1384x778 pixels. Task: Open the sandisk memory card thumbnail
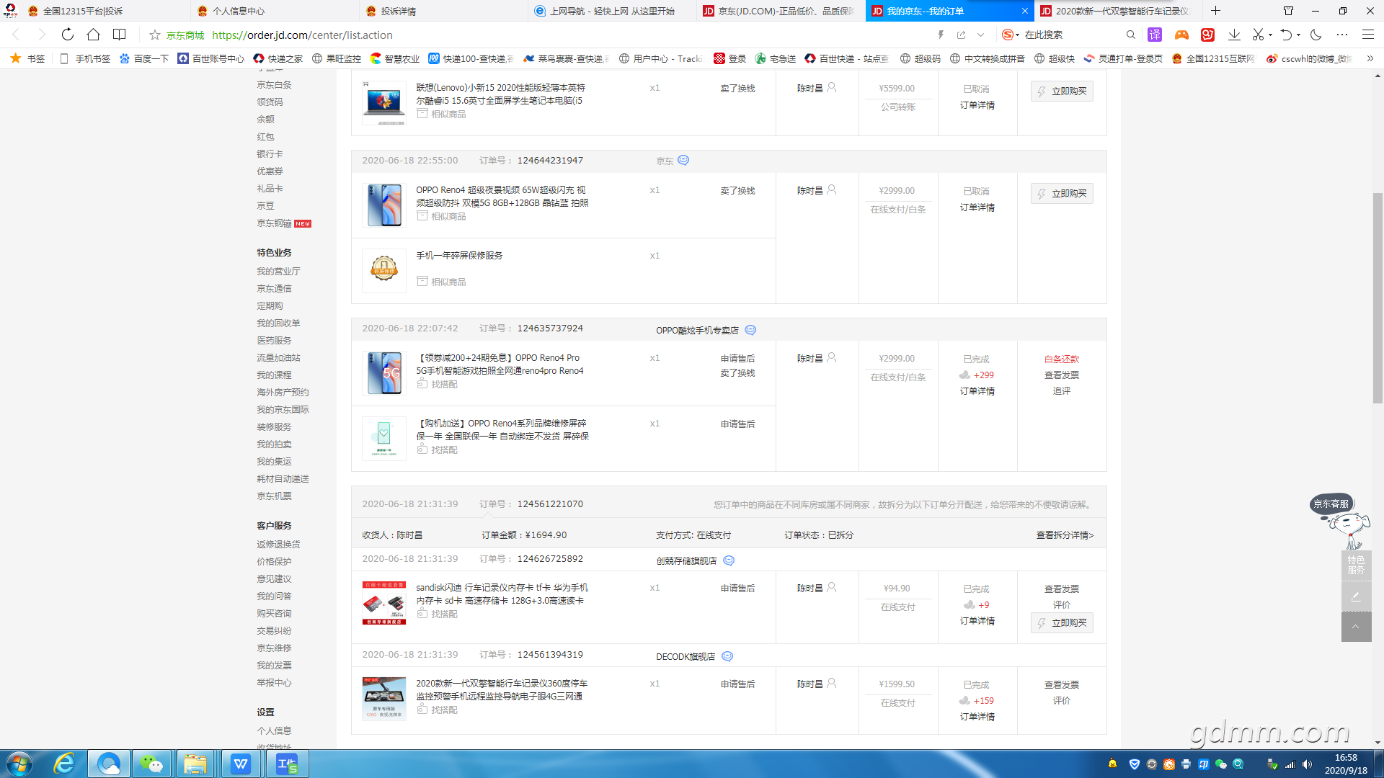[384, 603]
